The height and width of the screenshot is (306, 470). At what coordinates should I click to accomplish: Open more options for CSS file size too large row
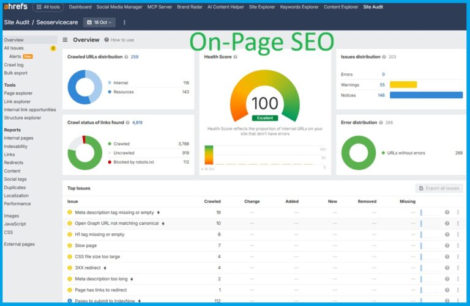click(x=458, y=257)
